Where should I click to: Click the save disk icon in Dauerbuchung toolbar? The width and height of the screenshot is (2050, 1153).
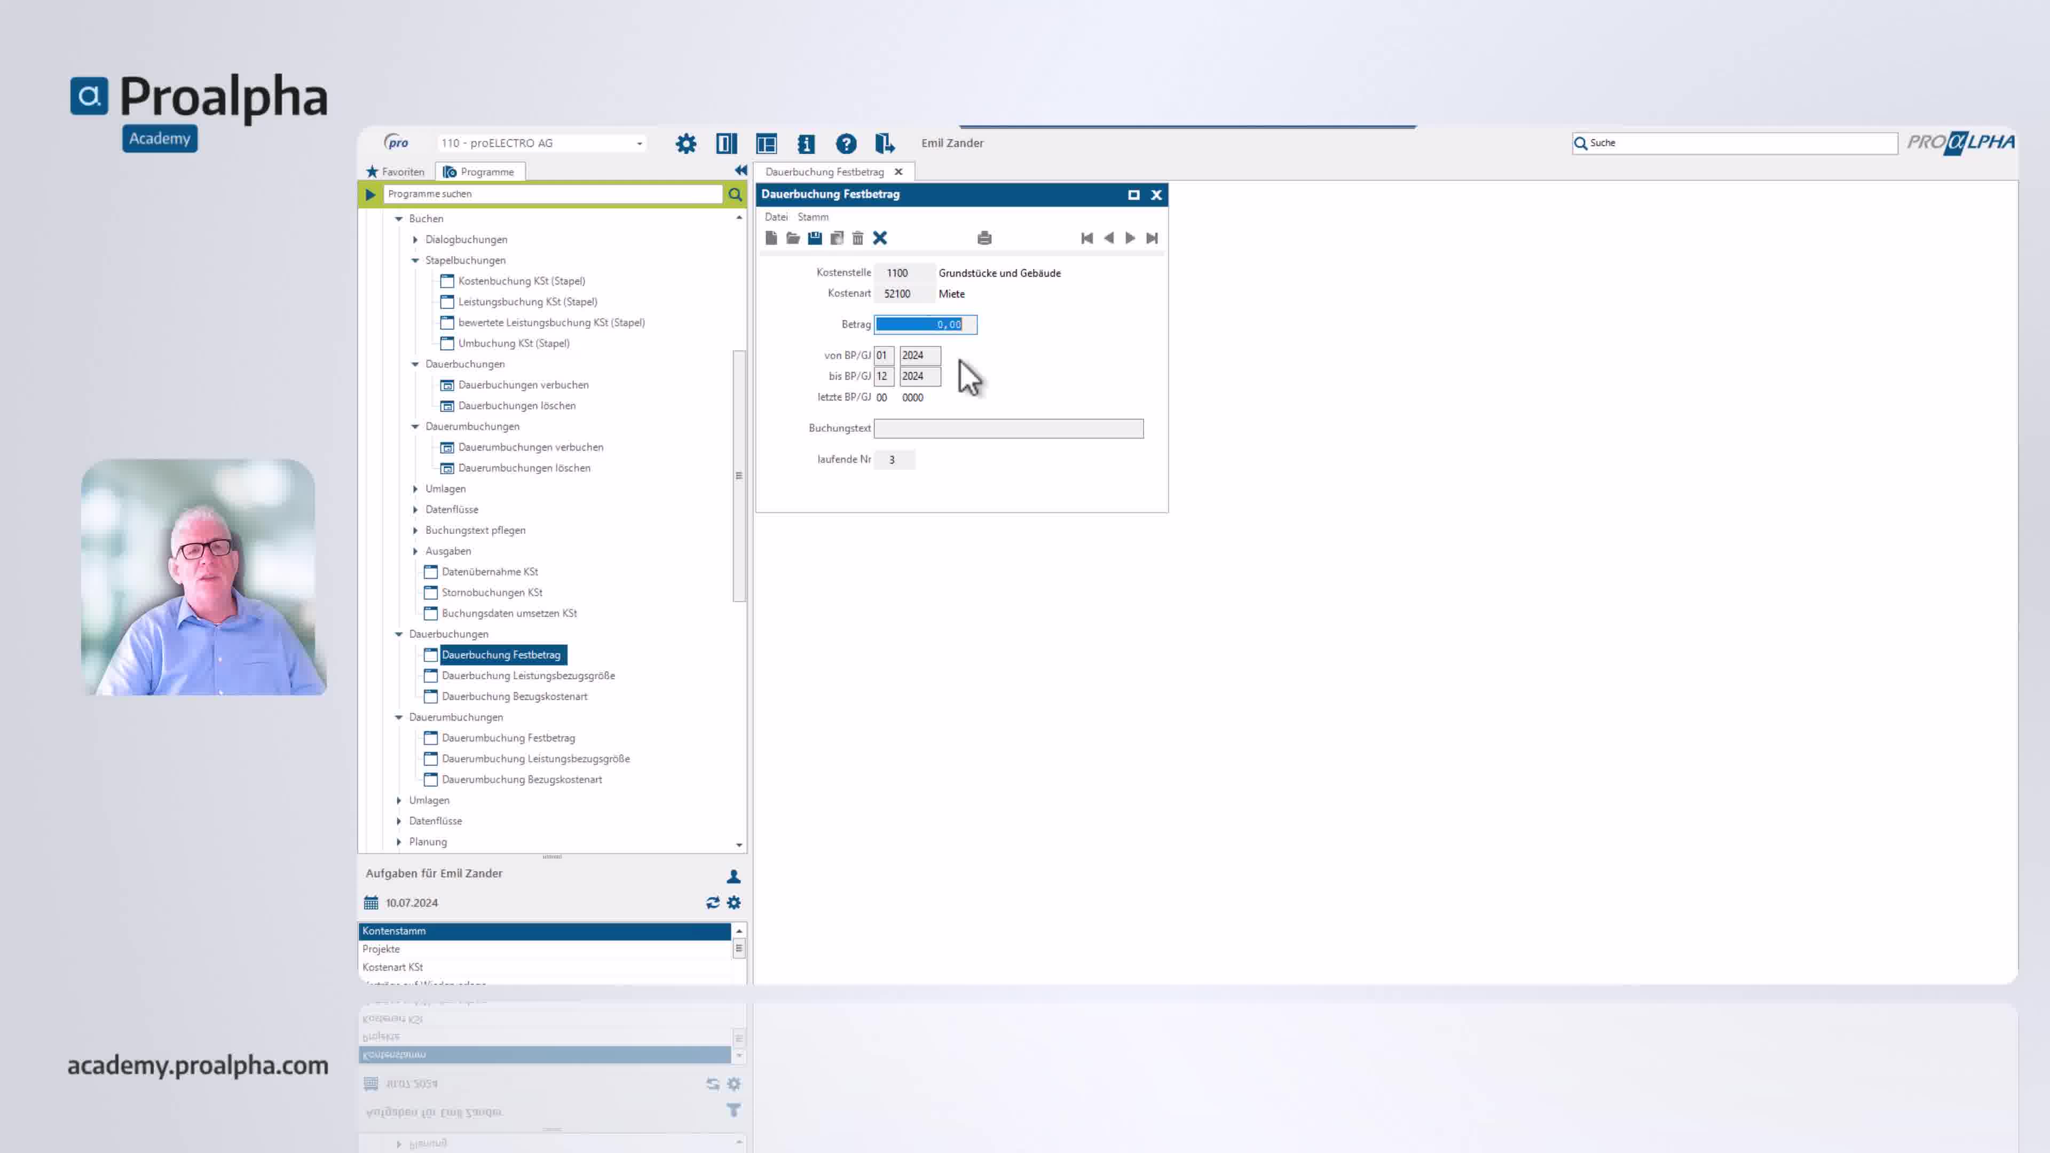coord(814,238)
